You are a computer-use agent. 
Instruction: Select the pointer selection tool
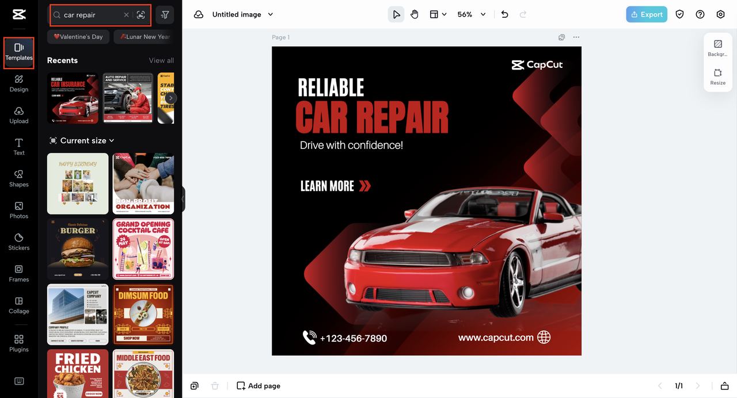point(396,14)
